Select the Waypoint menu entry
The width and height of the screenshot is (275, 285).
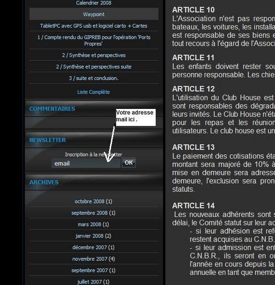[x=94, y=14]
